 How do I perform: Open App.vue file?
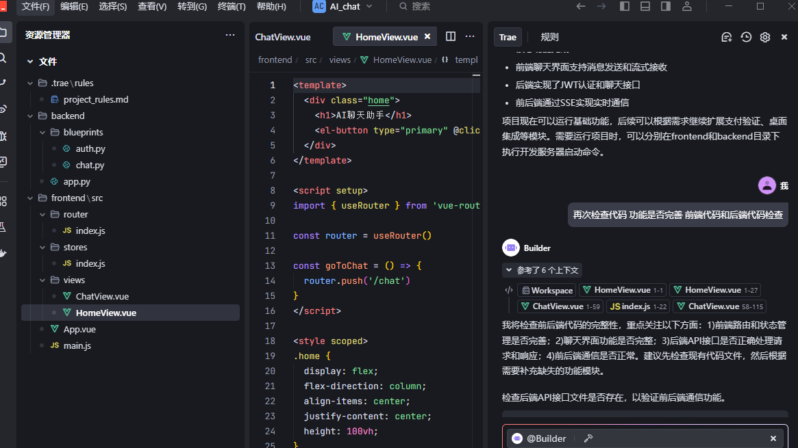(x=79, y=329)
